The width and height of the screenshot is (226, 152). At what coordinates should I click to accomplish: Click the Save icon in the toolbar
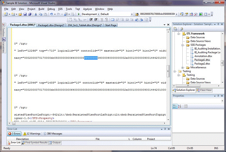pyautogui.click(x=25, y=14)
